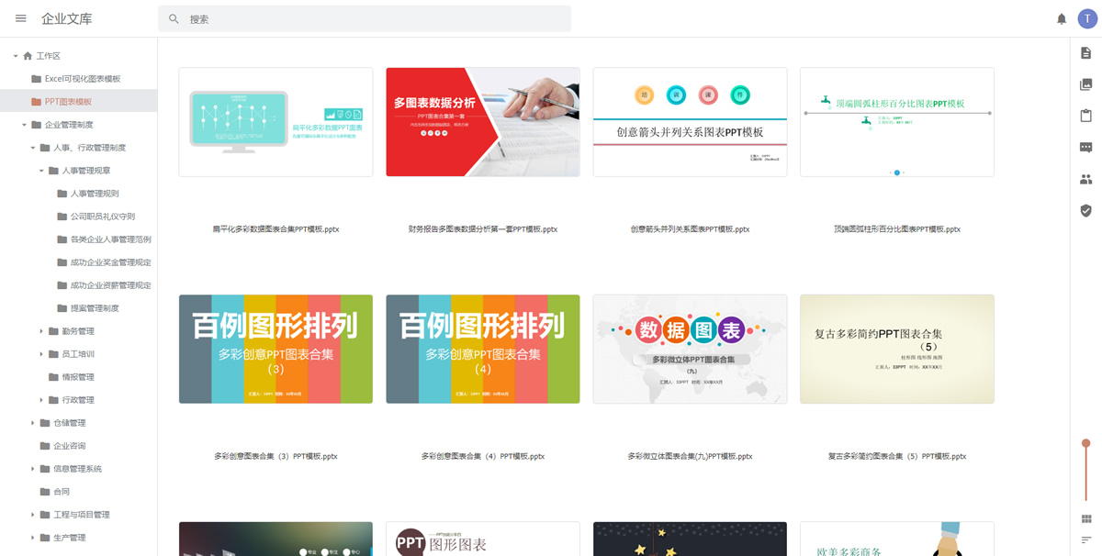Click the notification bell icon

click(1062, 18)
